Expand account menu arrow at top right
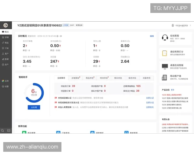194x155 pixels. [190, 25]
